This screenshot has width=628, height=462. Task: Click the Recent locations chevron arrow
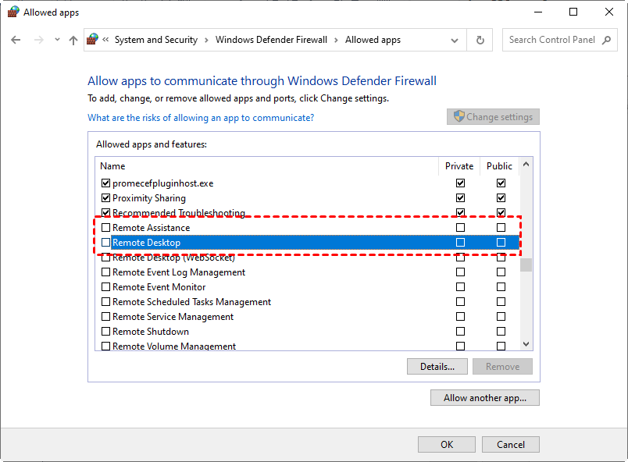[x=56, y=40]
